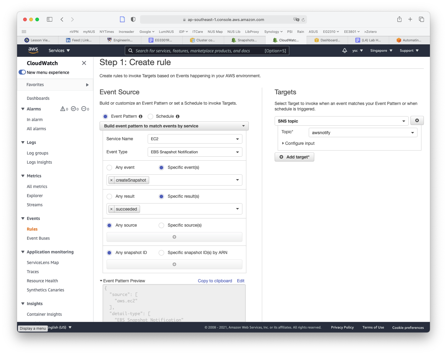This screenshot has height=355, width=447.
Task: Open the Safari sidebar icon
Action: [50, 19]
